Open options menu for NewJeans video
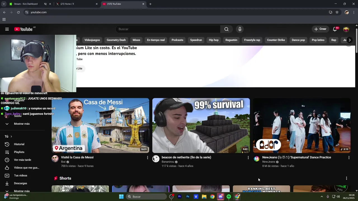Viewport: 358px width, 201px height. [x=349, y=158]
